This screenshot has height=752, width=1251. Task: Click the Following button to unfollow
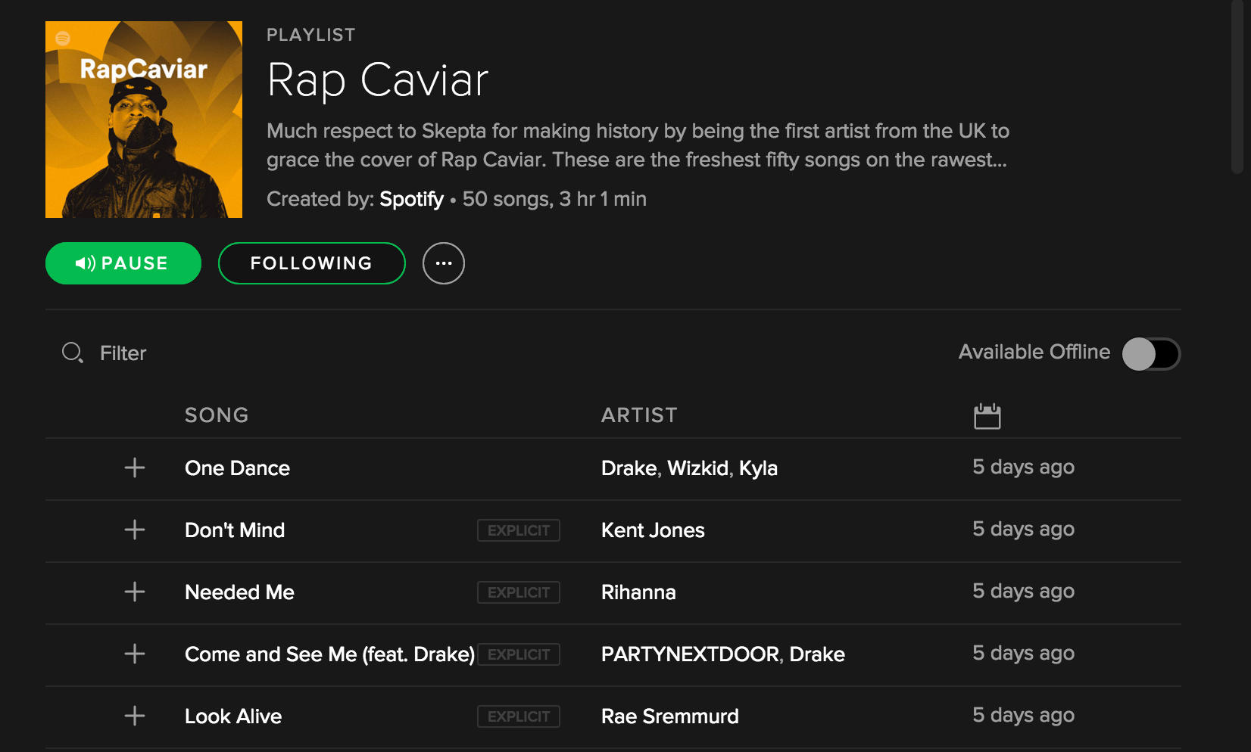[x=312, y=263]
